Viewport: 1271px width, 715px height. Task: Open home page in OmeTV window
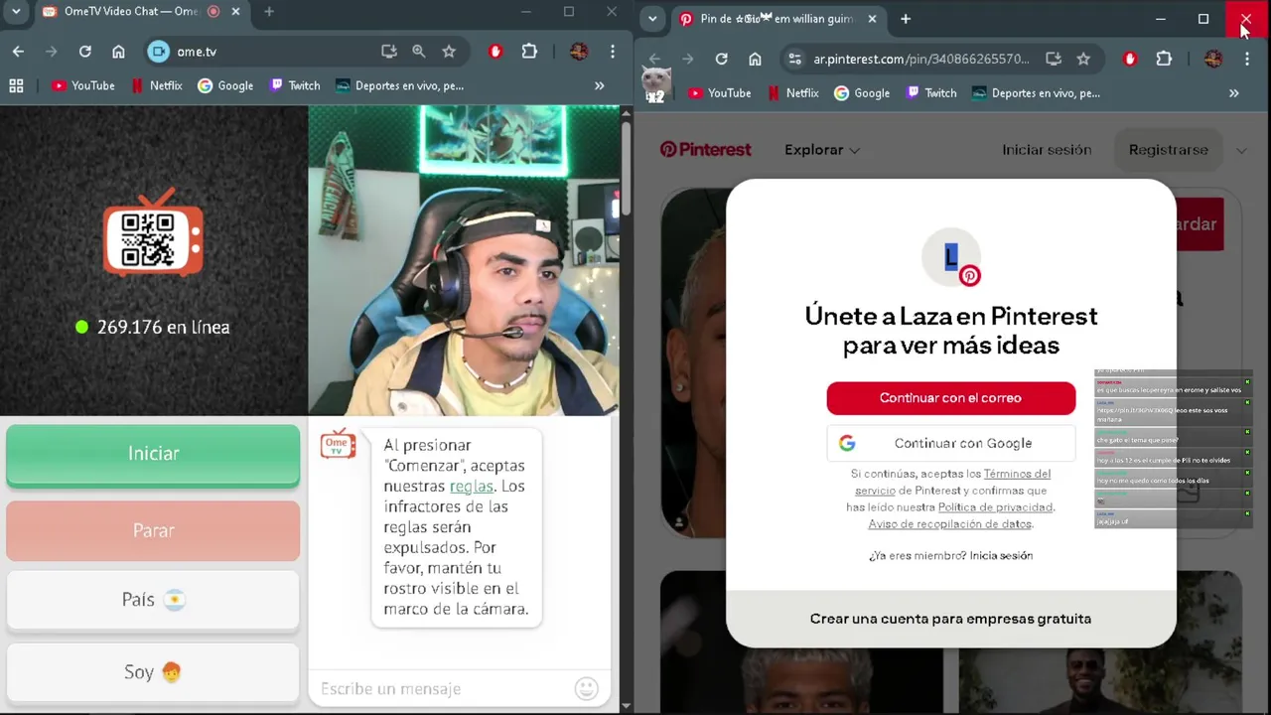click(118, 52)
